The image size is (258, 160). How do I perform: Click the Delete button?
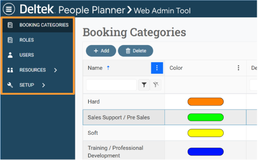(x=136, y=51)
